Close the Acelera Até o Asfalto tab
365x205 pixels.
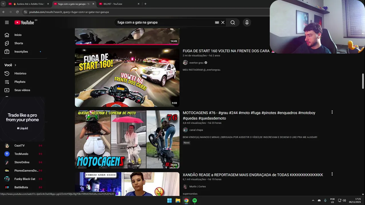point(48,4)
